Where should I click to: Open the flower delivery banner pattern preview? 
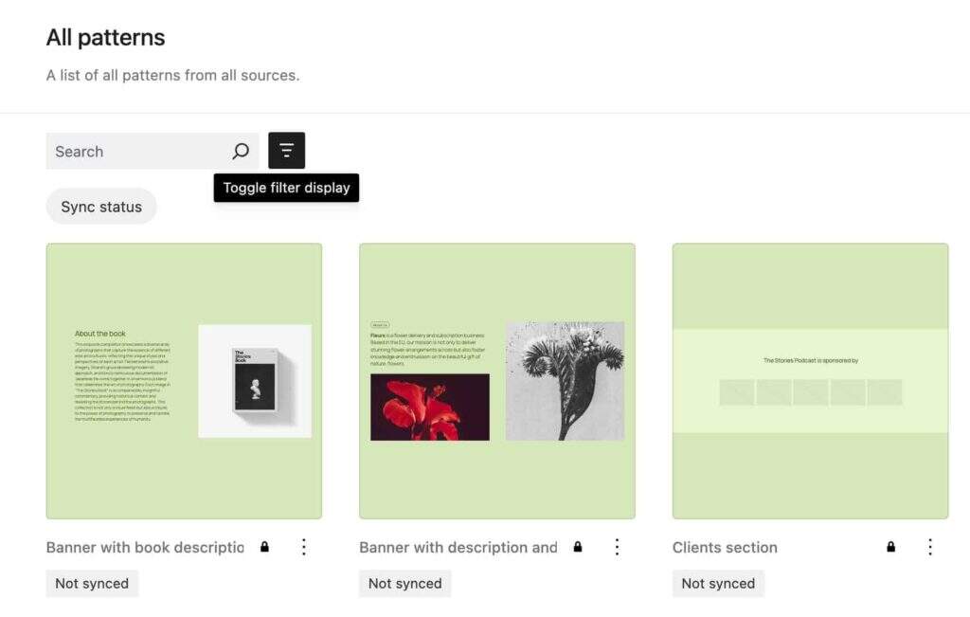(x=497, y=381)
